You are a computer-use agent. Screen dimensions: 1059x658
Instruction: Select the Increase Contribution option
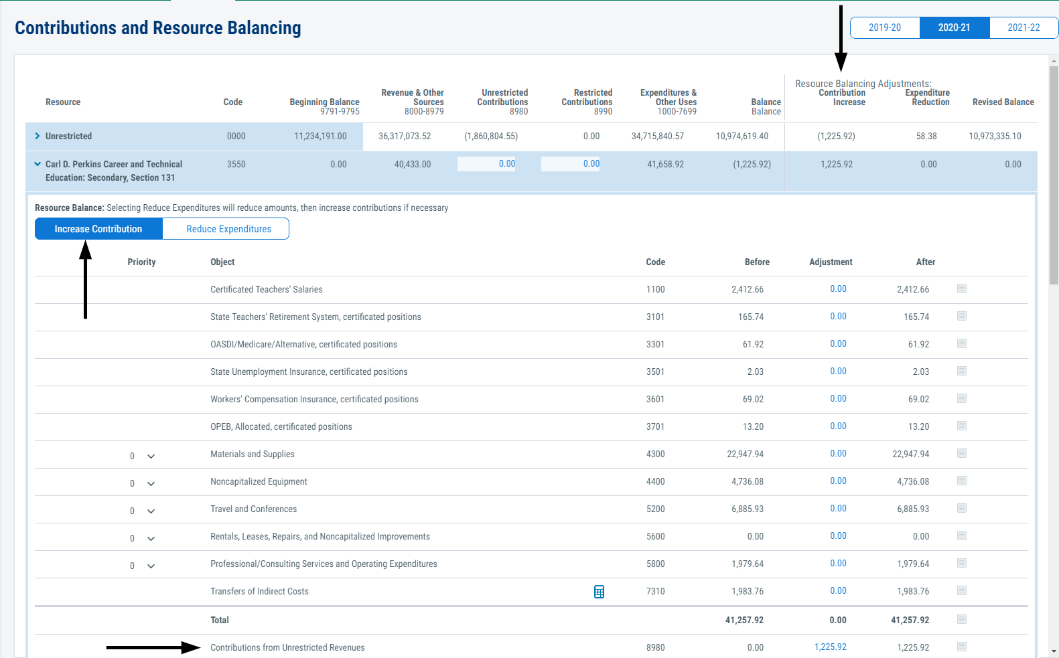[98, 229]
